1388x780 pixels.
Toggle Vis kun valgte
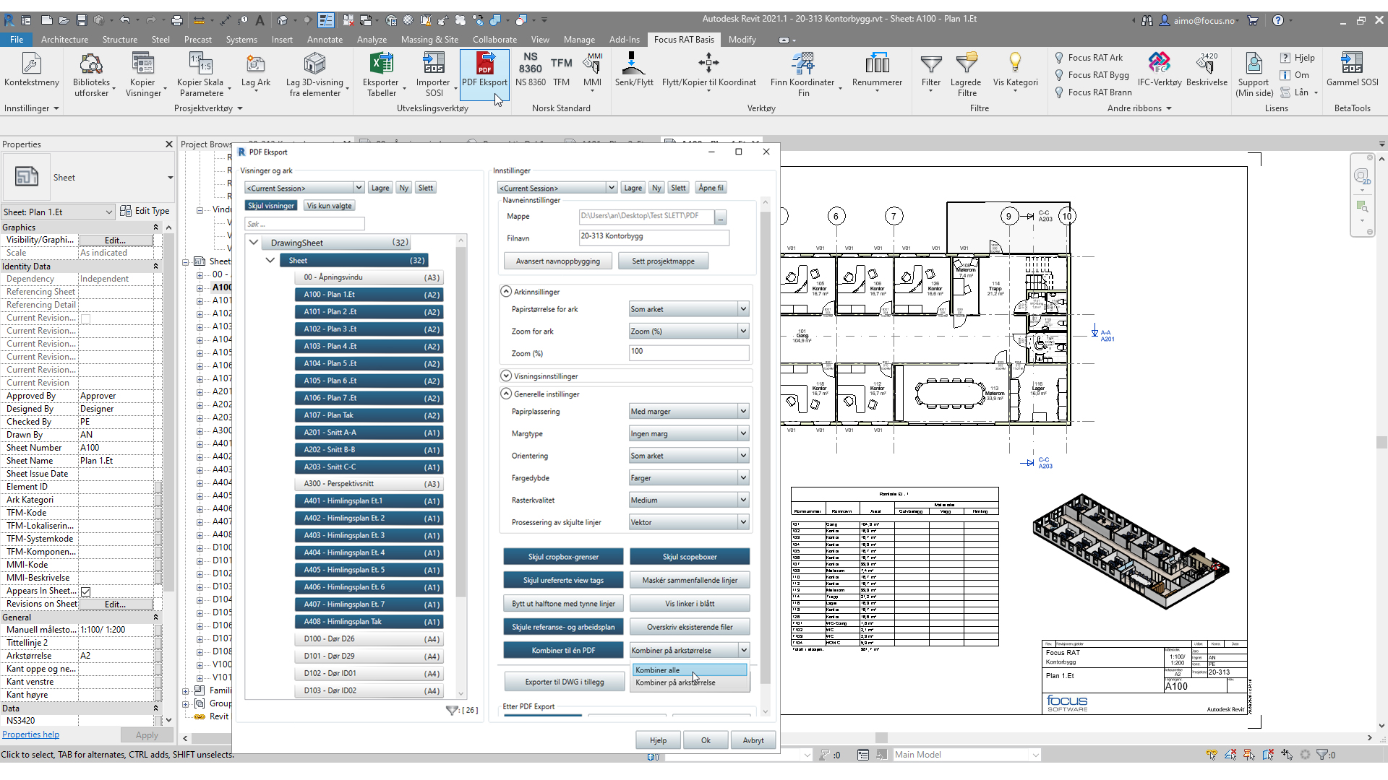(x=330, y=206)
